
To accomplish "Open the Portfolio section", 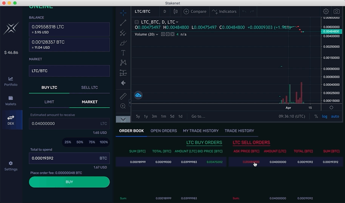I will click(x=11, y=81).
